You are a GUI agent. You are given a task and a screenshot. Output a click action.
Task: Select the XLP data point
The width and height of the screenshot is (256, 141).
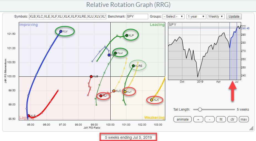(127, 35)
